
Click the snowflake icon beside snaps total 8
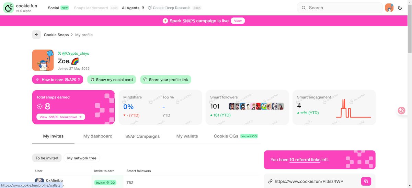(40, 107)
